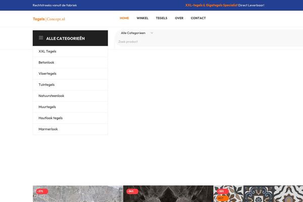Click the ALLE CATEGORIEËN header bar
The image size is (303, 202).
point(70,38)
